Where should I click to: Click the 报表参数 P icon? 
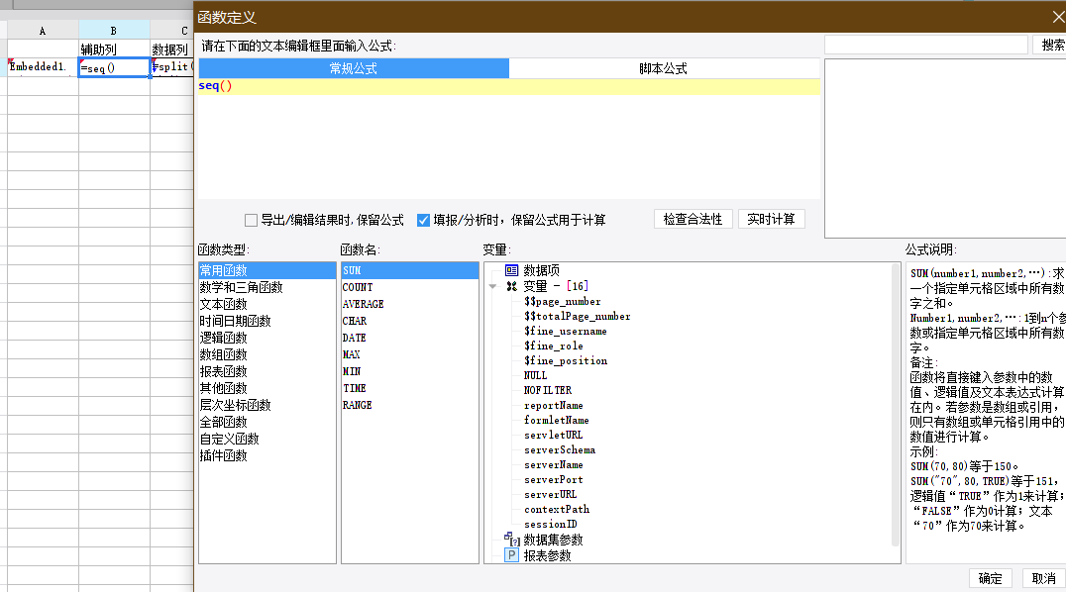tap(512, 555)
